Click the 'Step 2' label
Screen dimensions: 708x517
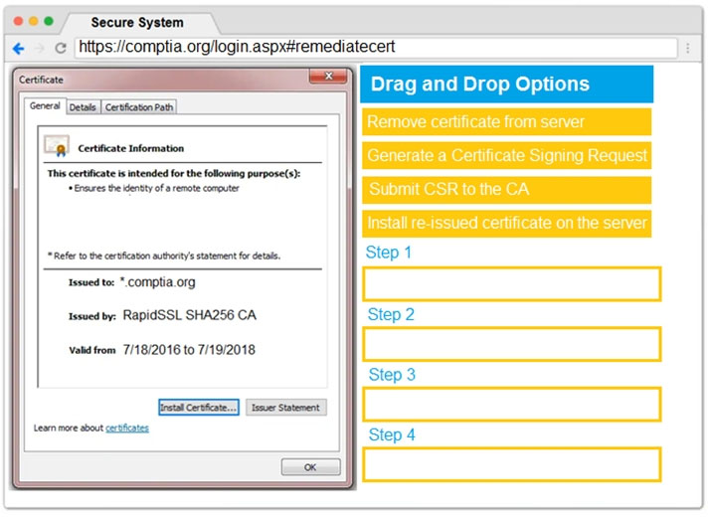coord(391,315)
